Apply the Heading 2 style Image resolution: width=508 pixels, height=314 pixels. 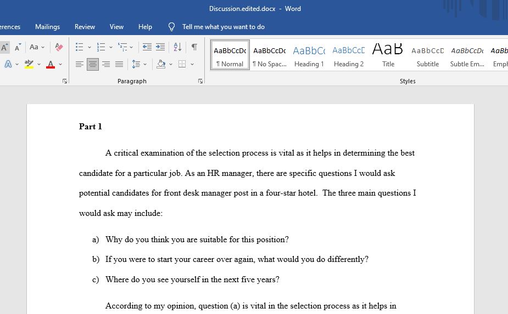(349, 55)
